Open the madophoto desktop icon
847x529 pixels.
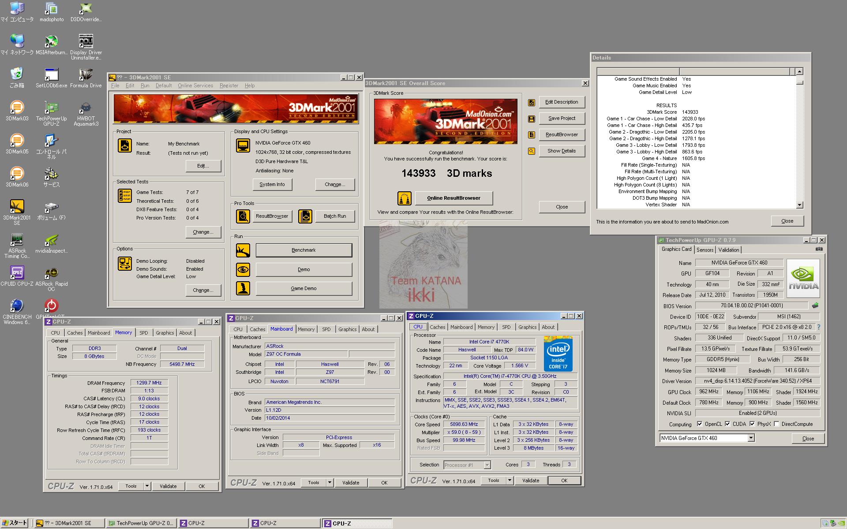(51, 11)
